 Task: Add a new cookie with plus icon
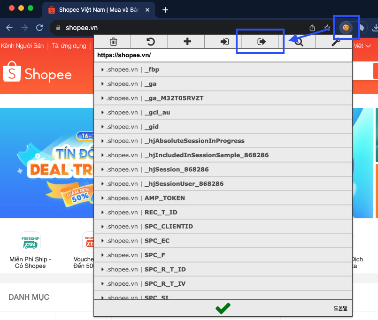[x=187, y=41]
